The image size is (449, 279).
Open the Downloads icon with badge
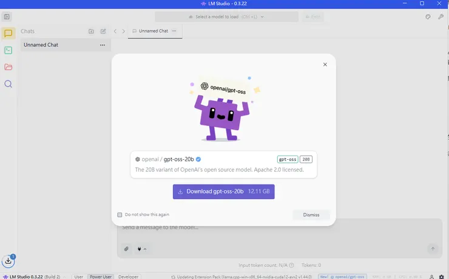8,261
